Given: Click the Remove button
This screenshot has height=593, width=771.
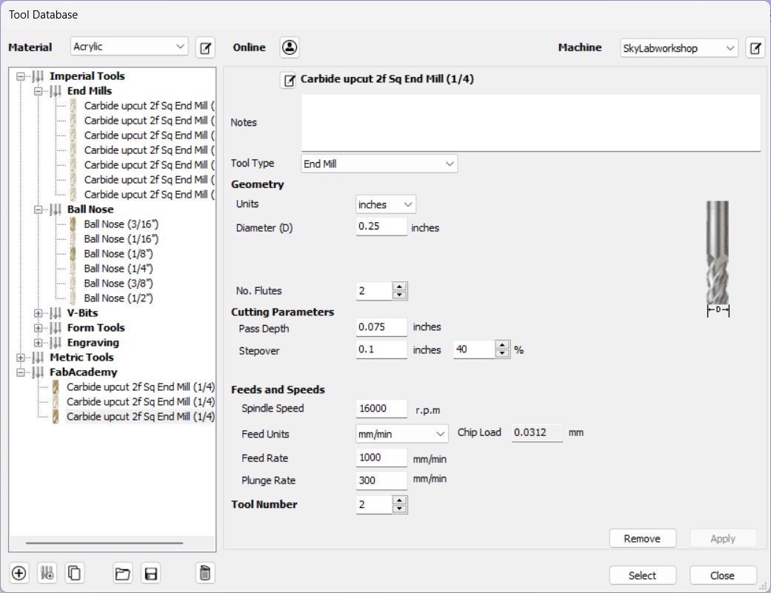Looking at the screenshot, I should tap(642, 538).
